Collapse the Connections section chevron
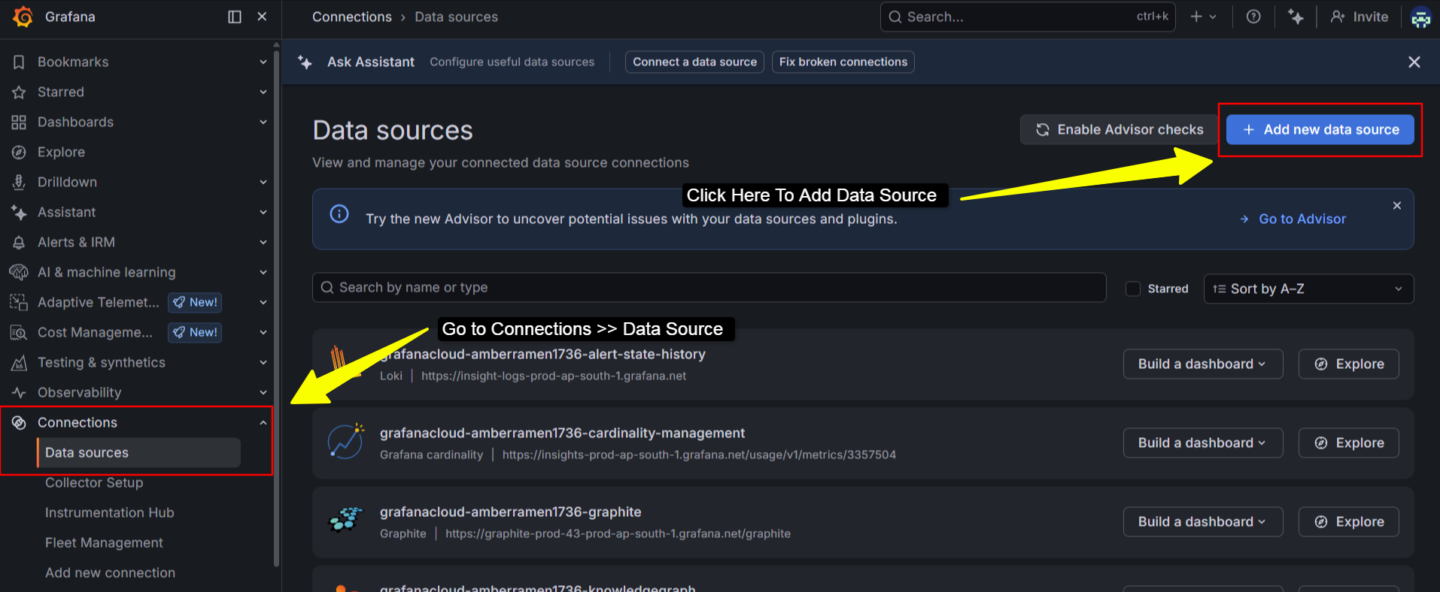 click(x=263, y=422)
